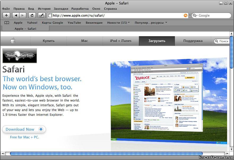Screen dimensions: 234x160
Task: Select the Apple – Safari tab
Action: tap(25, 29)
